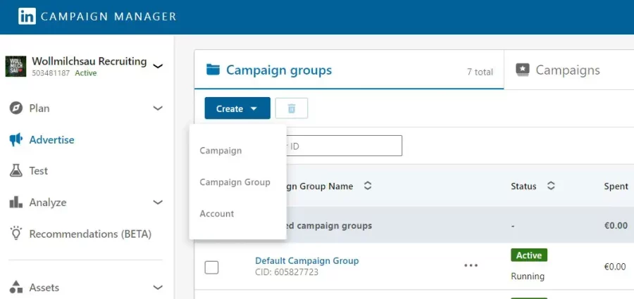The width and height of the screenshot is (634, 299).
Task: Click the Campaign Manager header title
Action: 108,17
